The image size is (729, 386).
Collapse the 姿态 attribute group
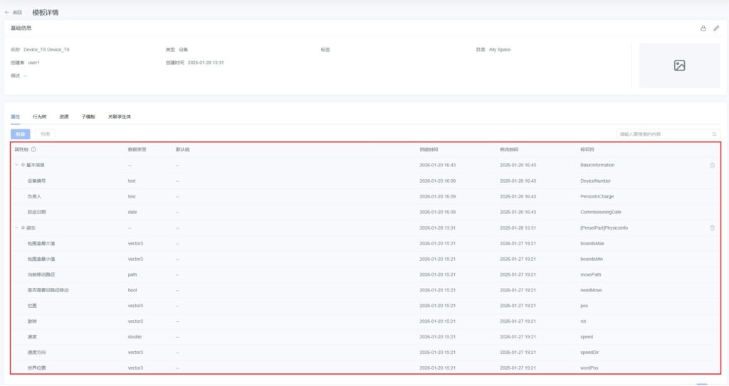click(16, 228)
